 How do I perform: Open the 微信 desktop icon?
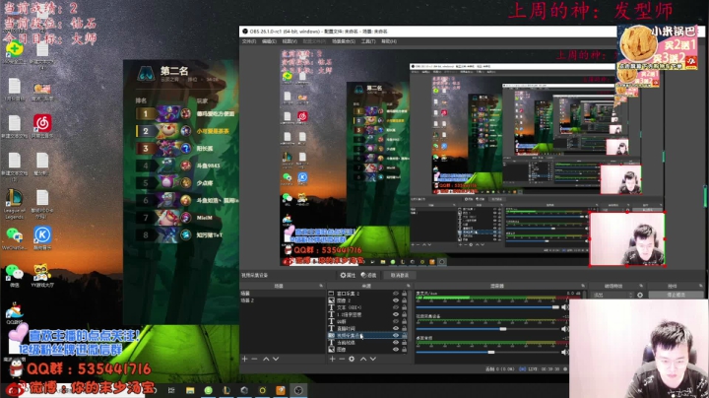(x=15, y=276)
